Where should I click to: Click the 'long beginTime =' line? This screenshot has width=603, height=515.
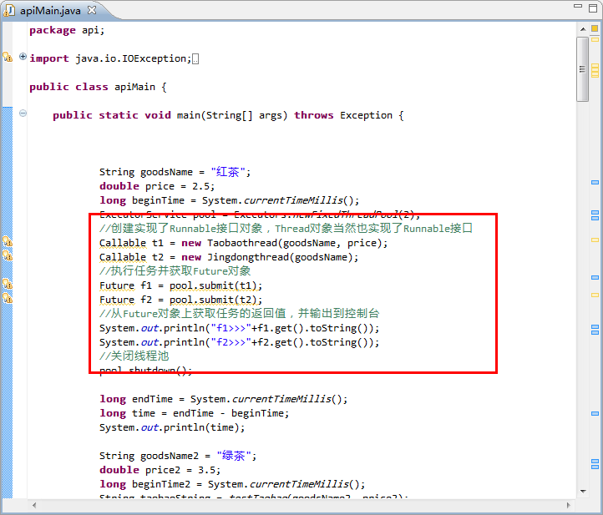229,200
